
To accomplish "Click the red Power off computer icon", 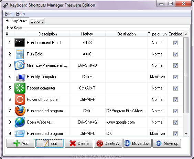I will pyautogui.click(x=20, y=99).
